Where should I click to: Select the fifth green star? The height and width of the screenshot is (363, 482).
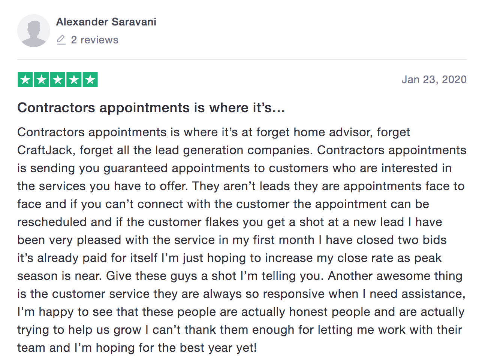(x=90, y=79)
